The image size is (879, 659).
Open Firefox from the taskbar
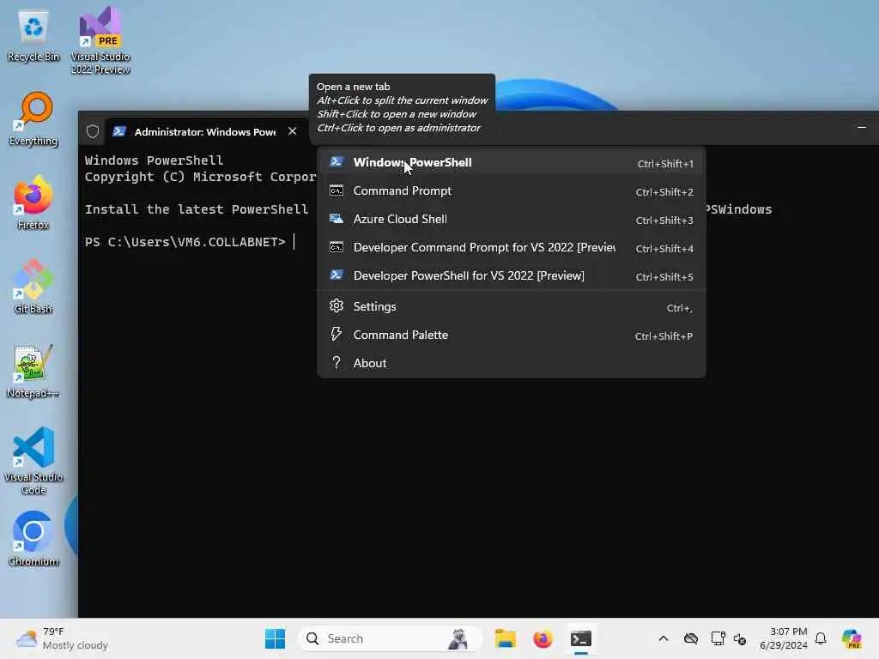point(543,638)
